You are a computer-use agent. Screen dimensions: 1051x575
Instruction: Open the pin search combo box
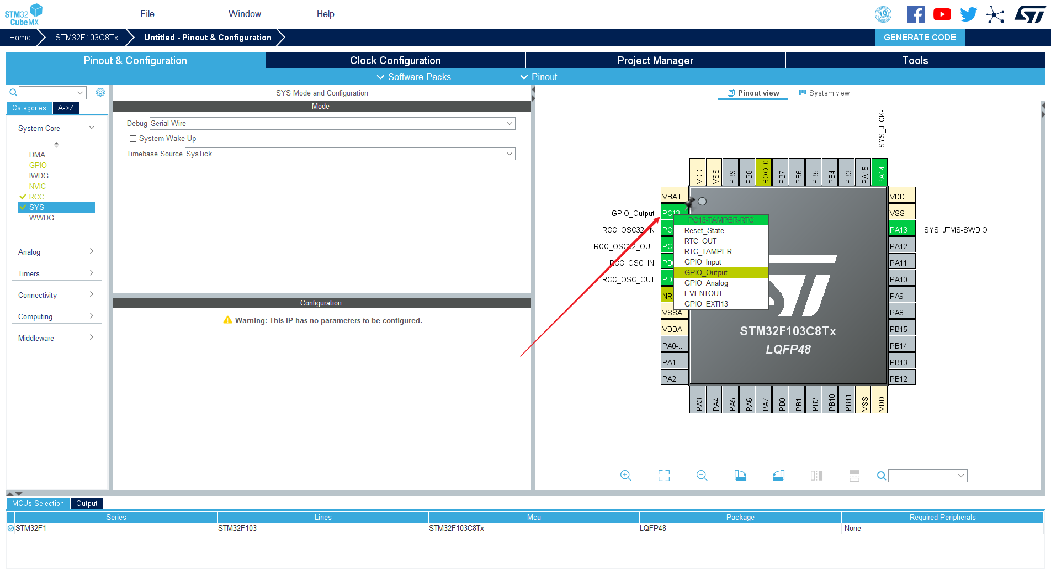(928, 476)
